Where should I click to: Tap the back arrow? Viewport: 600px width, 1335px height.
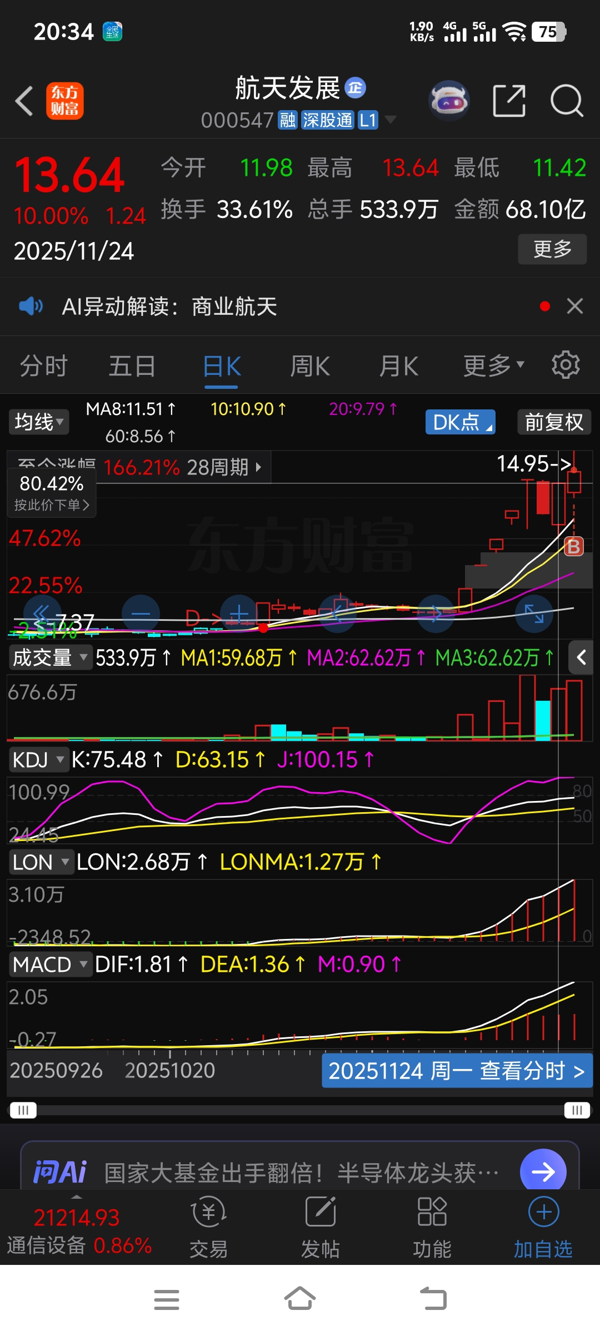24,101
